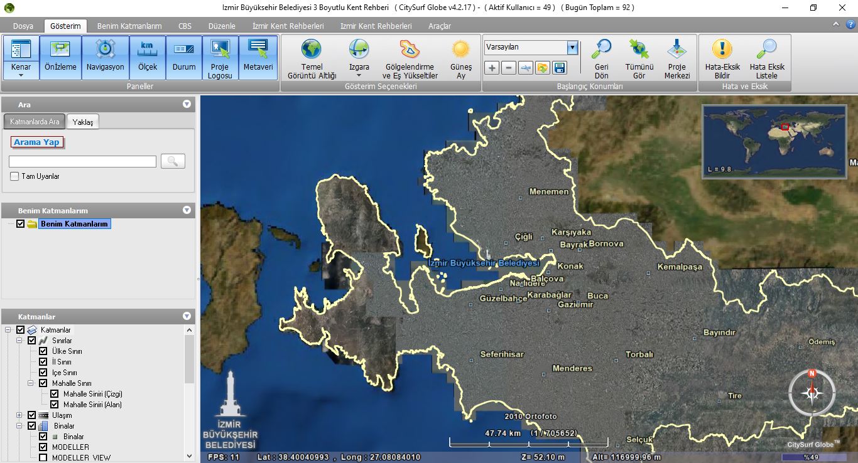Uncheck the İlçe Sınırı layer

pyautogui.click(x=43, y=373)
